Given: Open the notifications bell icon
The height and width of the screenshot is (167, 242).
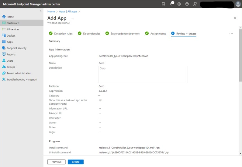Looking at the screenshot, I should point(171,4).
